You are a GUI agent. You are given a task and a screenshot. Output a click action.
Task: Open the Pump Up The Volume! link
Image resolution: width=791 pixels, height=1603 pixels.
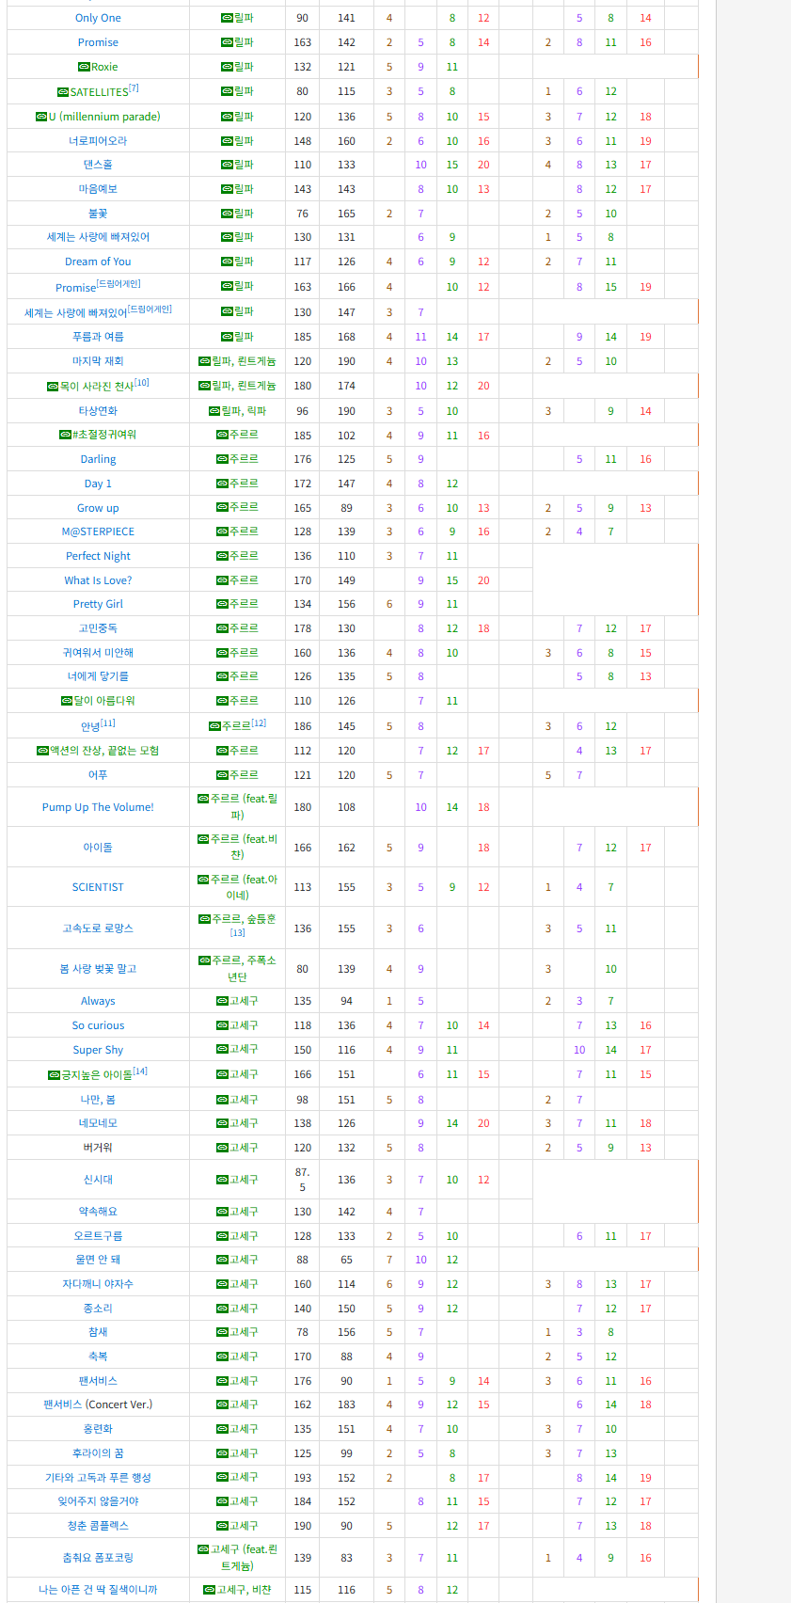coord(98,807)
